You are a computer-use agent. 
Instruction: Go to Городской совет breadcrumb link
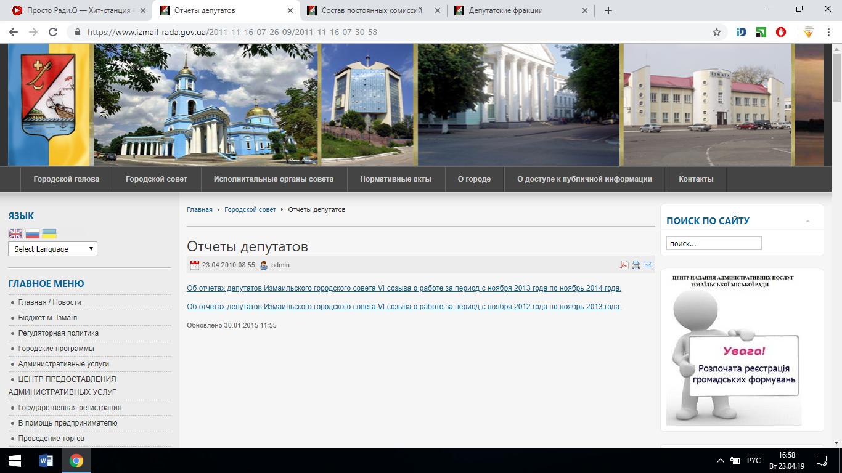point(250,209)
